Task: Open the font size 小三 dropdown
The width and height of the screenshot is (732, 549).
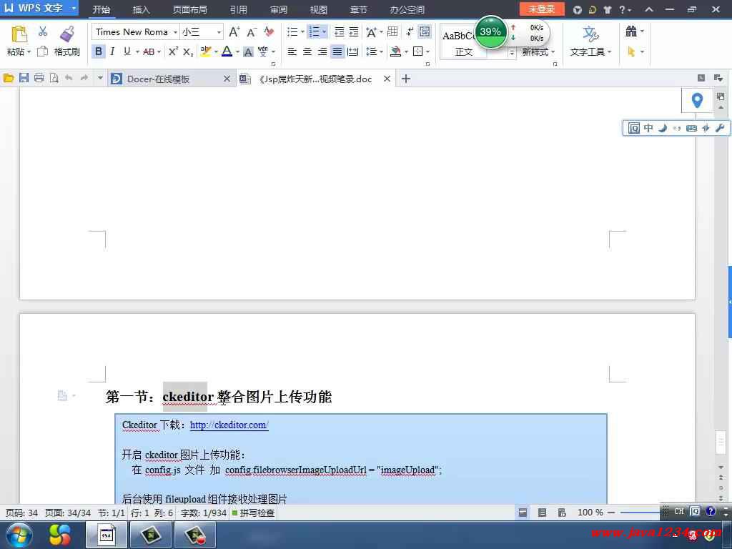Action: [219, 32]
